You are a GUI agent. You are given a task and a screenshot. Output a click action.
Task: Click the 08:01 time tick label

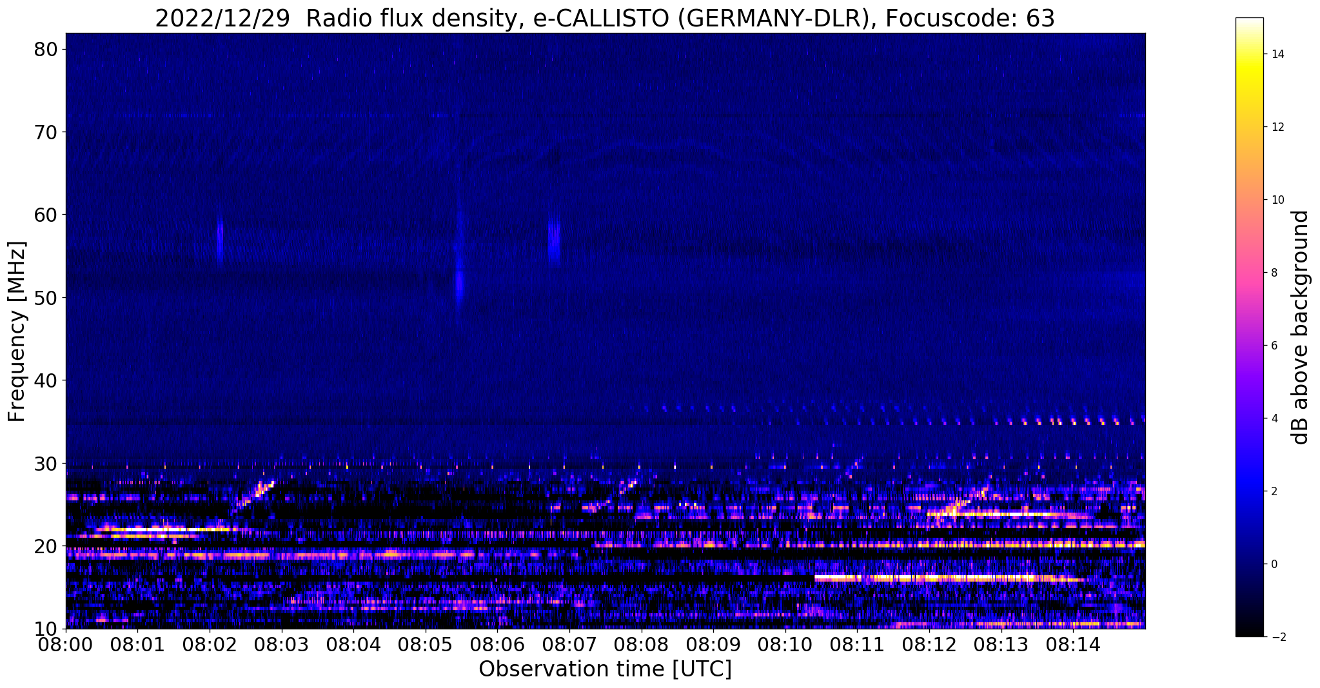[x=137, y=644]
